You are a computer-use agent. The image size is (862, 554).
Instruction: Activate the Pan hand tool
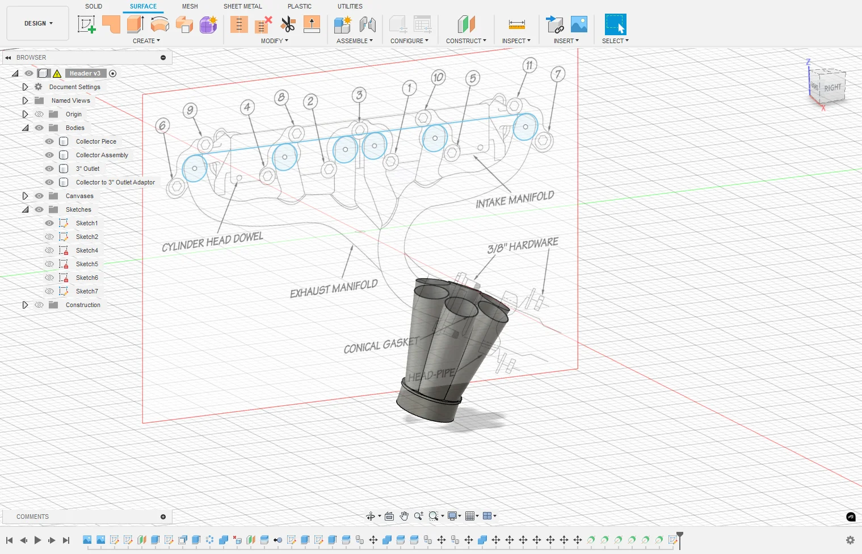[x=404, y=516]
